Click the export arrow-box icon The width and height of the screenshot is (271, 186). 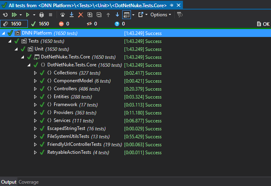(141, 15)
